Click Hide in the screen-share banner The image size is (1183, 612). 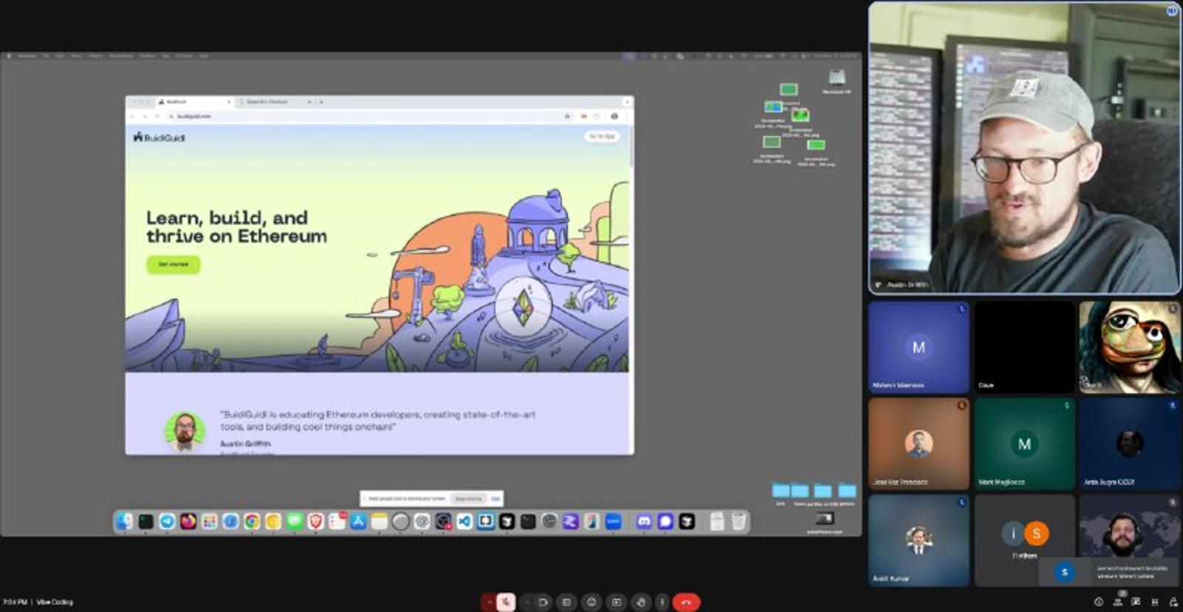coord(495,499)
